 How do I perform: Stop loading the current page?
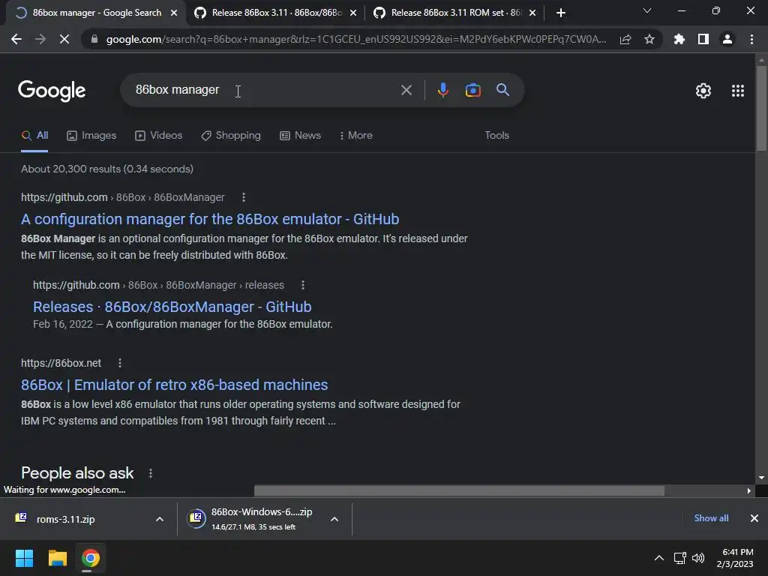64,39
